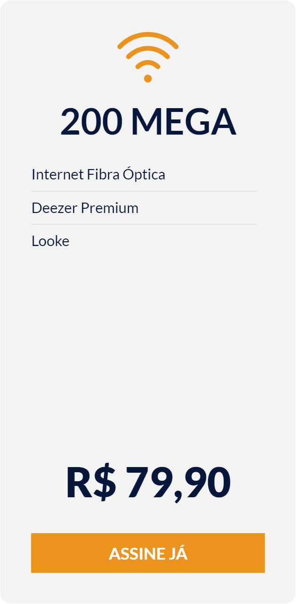Image resolution: width=296 pixels, height=604 pixels.
Task: Click the R$ 79,90 price
Action: coord(148,482)
